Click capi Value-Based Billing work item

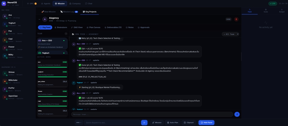pyautogui.click(x=52, y=103)
